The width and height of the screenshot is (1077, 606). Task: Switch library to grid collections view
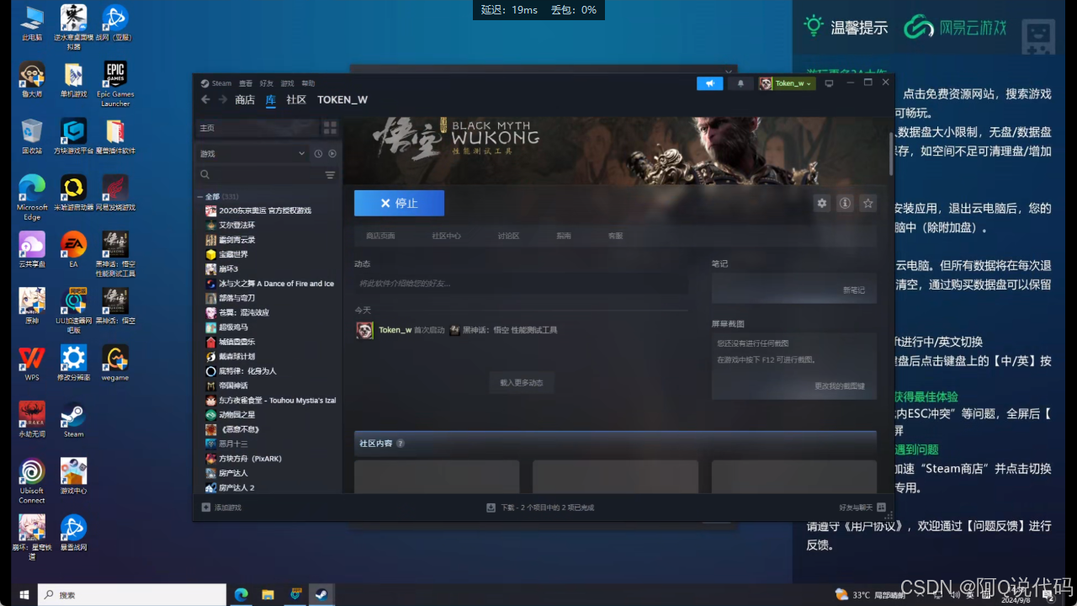330,128
